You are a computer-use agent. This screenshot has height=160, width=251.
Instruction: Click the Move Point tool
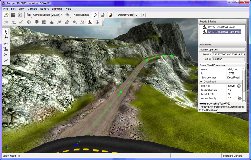6,37
